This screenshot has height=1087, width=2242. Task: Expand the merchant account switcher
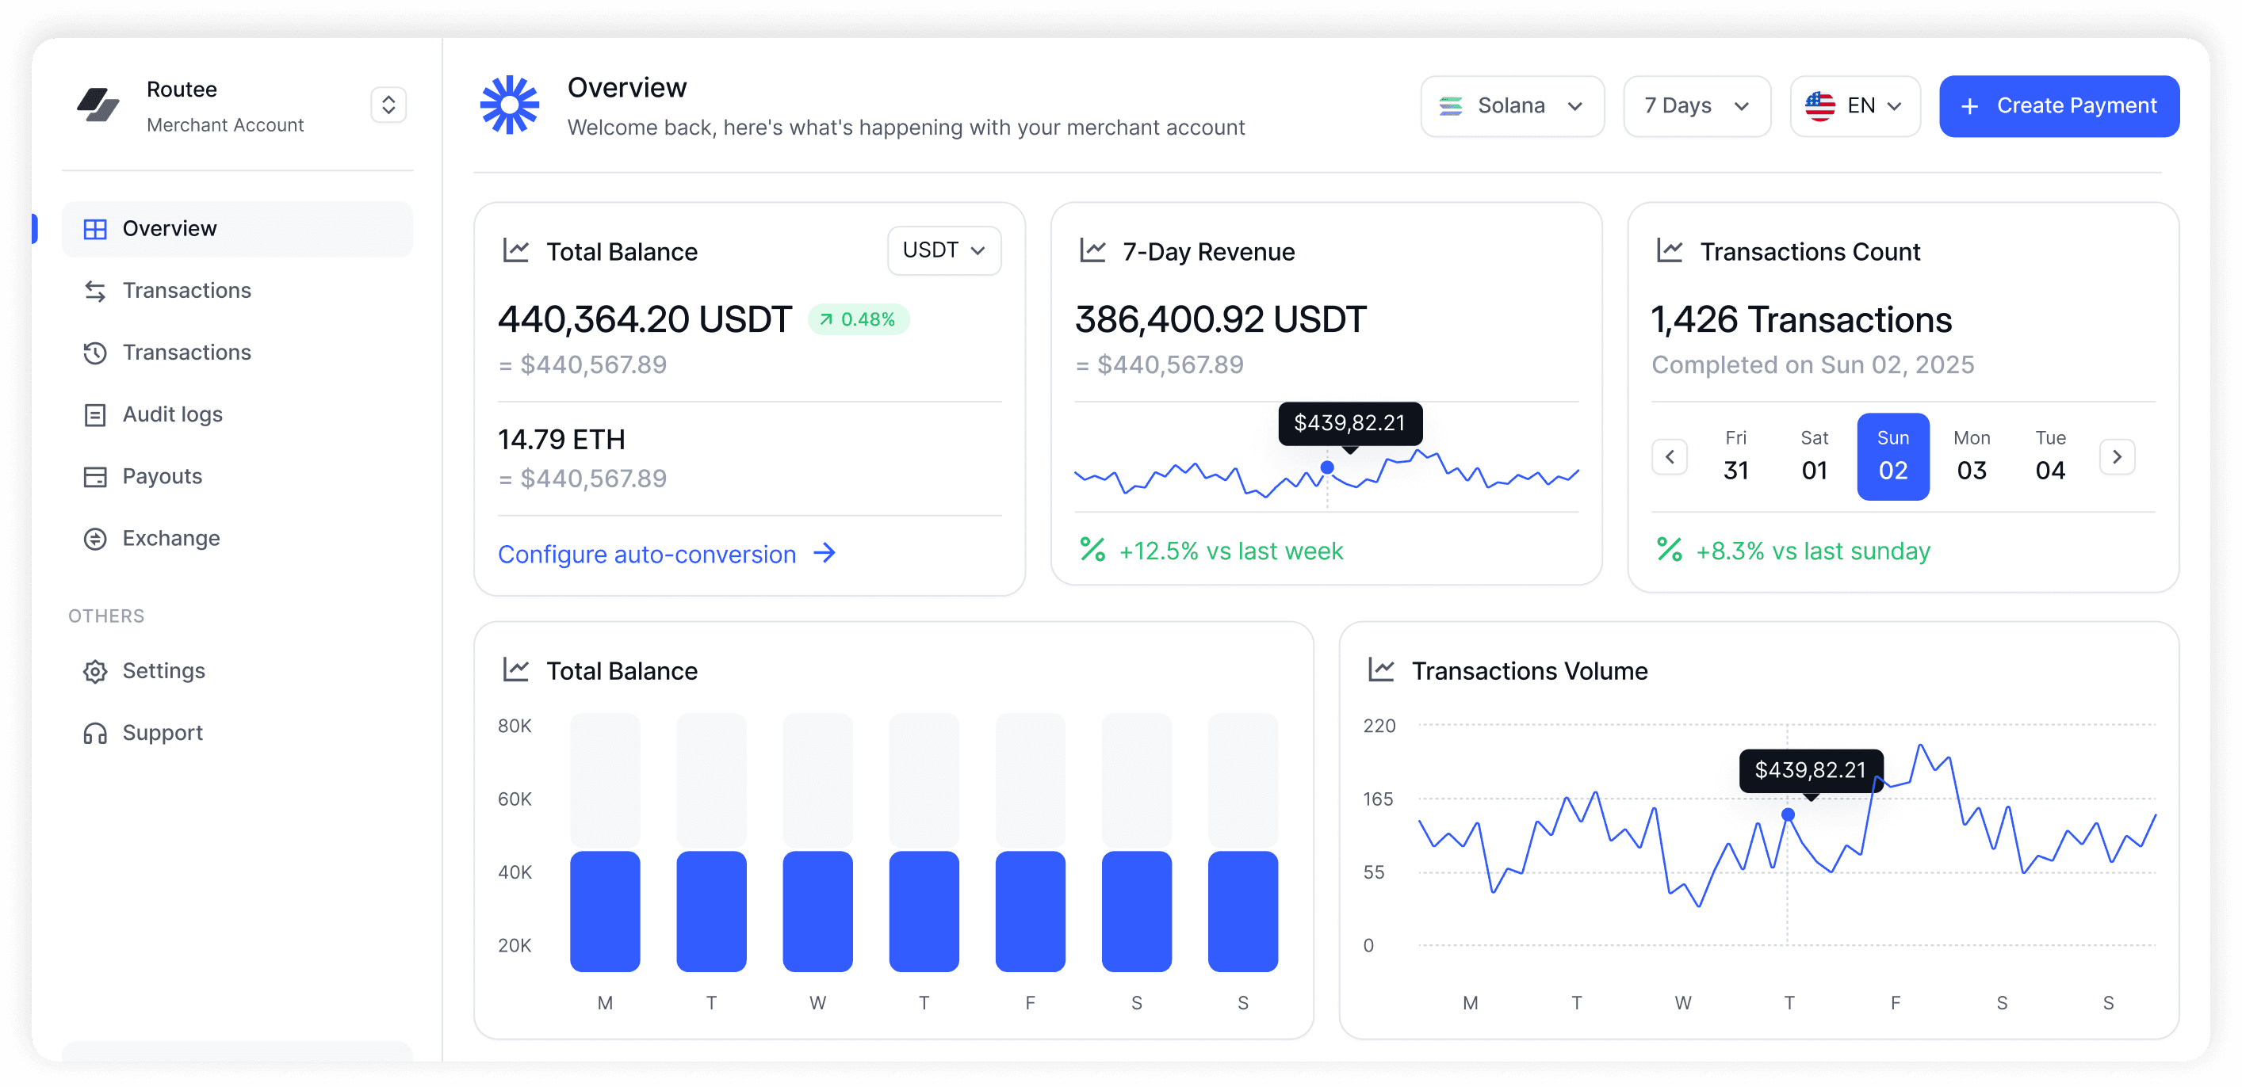(x=388, y=105)
